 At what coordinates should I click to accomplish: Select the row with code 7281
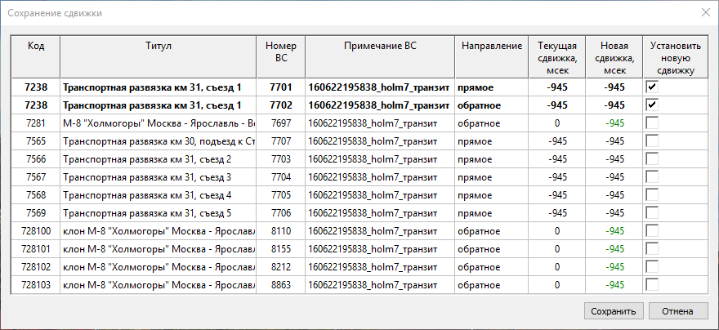pyautogui.click(x=36, y=123)
